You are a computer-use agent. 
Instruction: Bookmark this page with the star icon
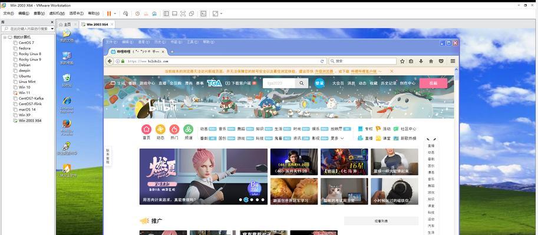(402, 61)
